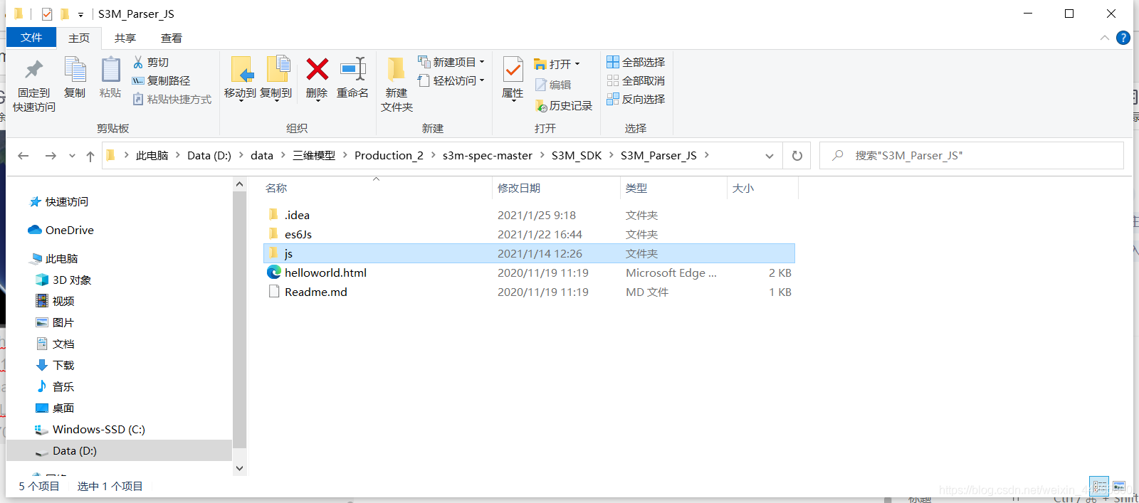Navigate to s3m-spec-master in breadcrumb

[x=488, y=156]
